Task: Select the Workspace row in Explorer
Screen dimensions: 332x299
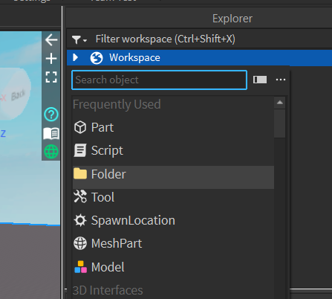Action: 199,58
